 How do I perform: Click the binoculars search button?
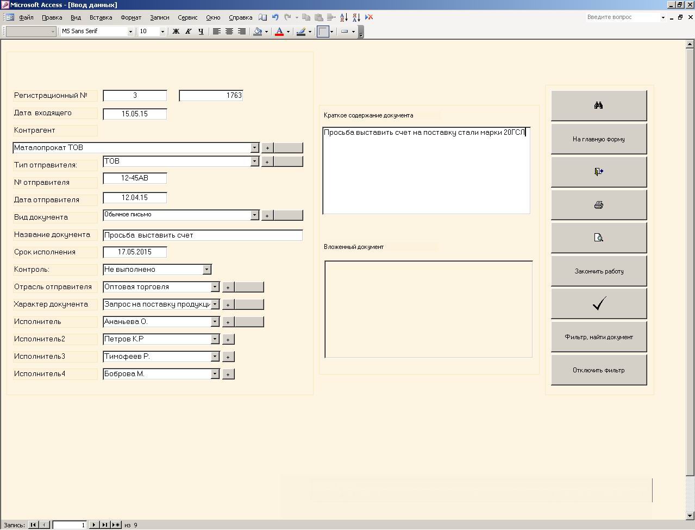point(599,105)
